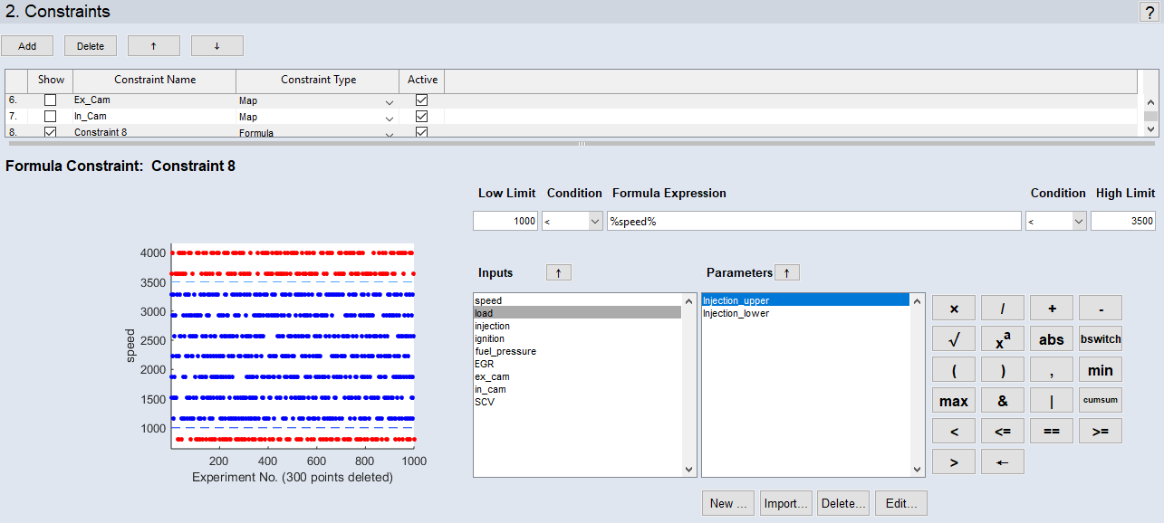This screenshot has height=523, width=1164.
Task: Move constraint down with arrow button
Action: point(216,46)
